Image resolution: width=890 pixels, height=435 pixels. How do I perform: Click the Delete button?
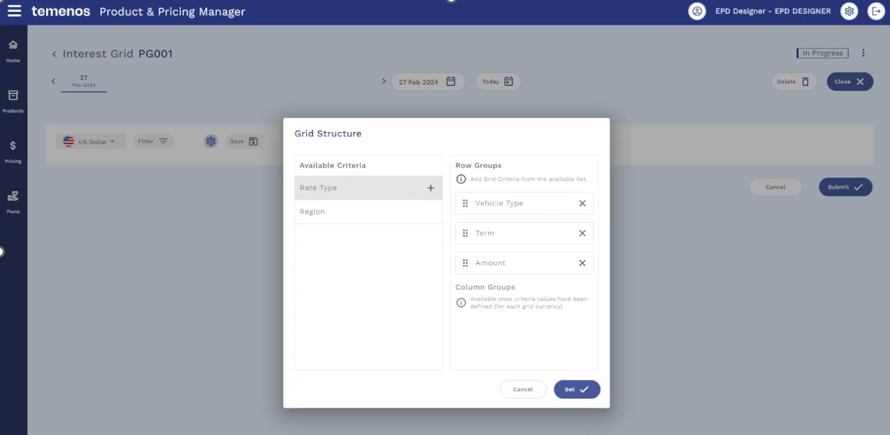[x=794, y=82]
